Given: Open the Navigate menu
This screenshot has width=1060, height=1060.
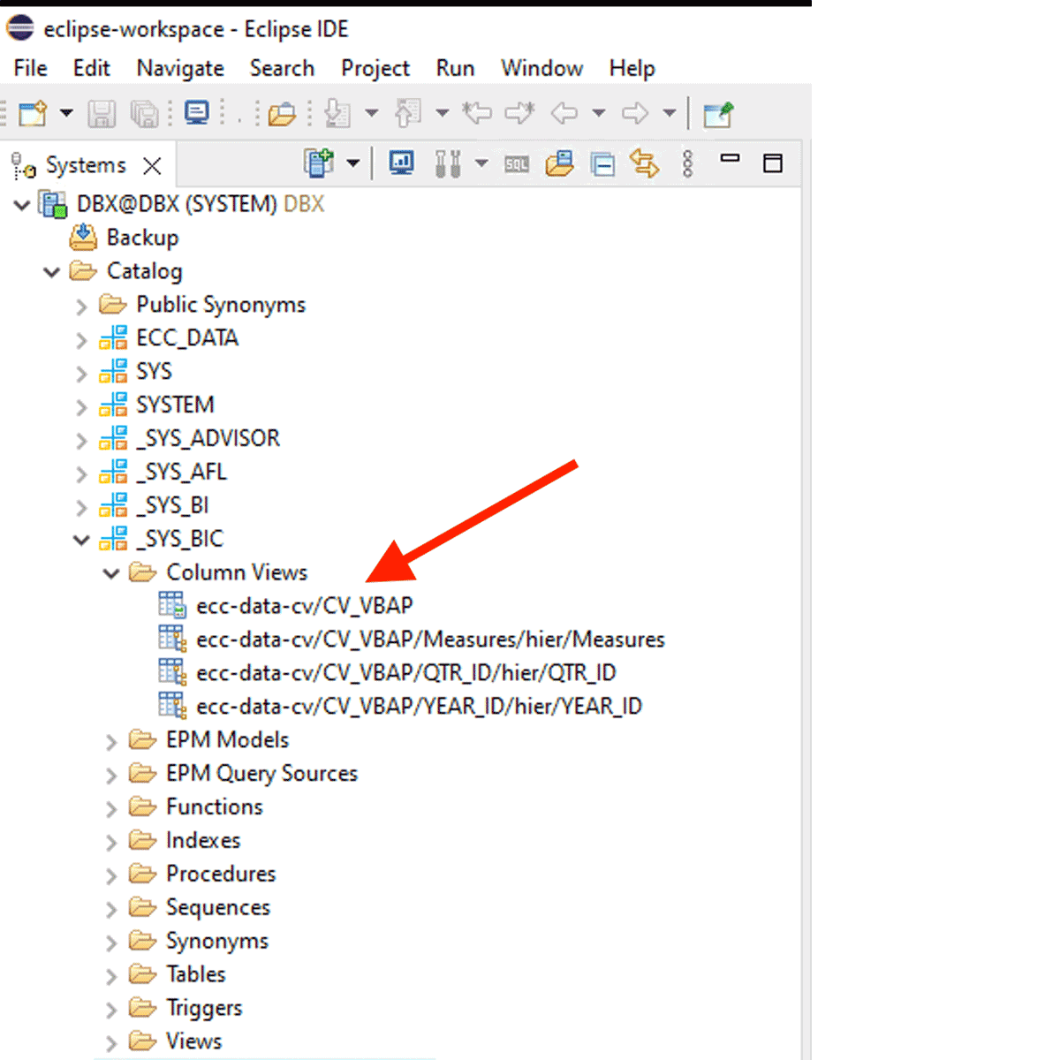Looking at the screenshot, I should 180,68.
